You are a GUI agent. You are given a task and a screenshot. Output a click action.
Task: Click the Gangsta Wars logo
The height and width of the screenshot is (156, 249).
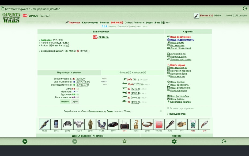[11, 18]
